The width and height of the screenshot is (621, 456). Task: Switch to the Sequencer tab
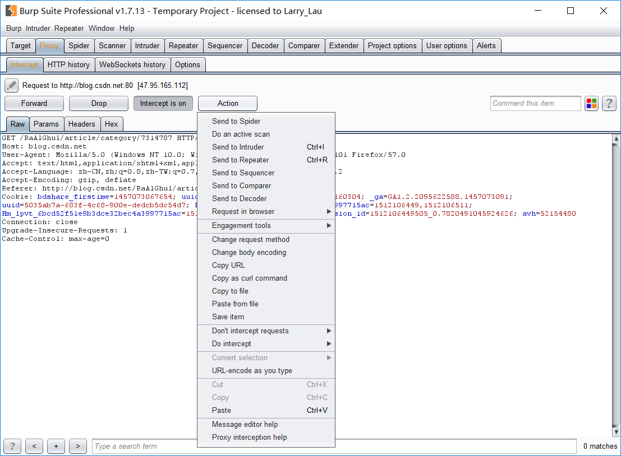(225, 46)
